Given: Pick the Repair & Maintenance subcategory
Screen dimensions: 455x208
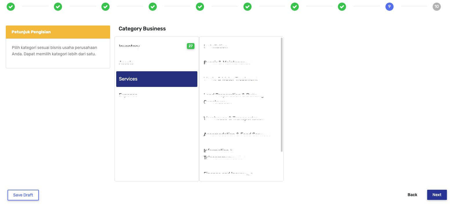Looking at the screenshot, I should pyautogui.click(x=227, y=63).
